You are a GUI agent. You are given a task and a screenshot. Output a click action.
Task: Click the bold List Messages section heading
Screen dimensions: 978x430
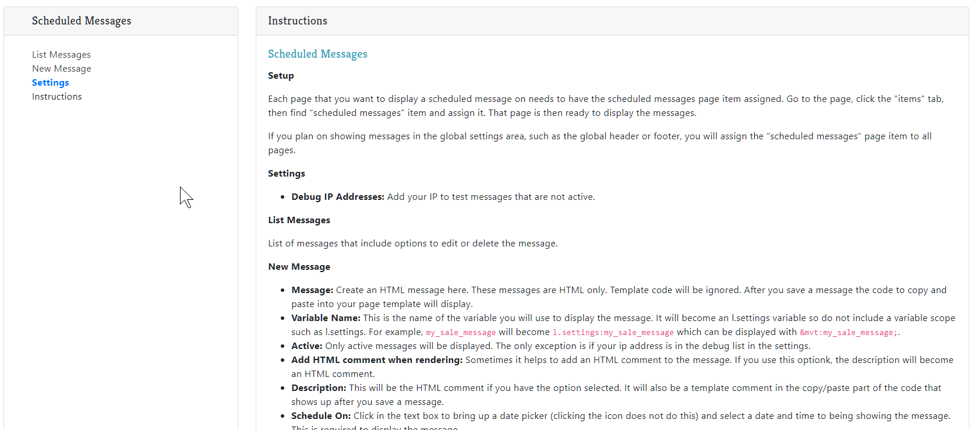pos(299,220)
